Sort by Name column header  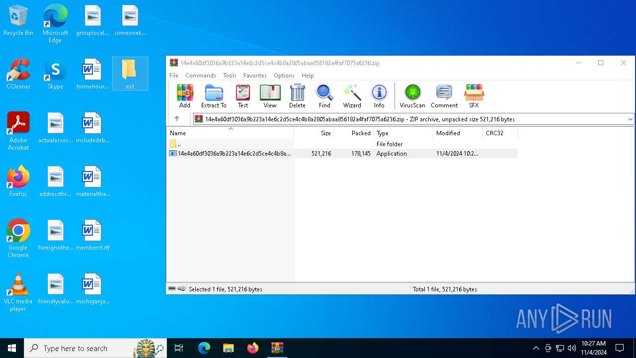point(230,133)
